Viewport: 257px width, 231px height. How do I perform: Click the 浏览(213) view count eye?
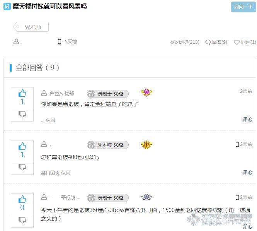[x=174, y=42]
